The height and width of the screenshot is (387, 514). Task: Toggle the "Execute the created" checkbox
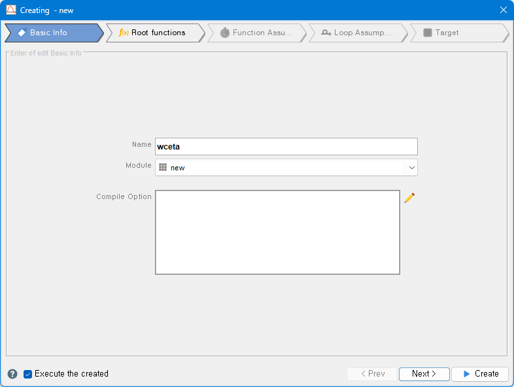(x=28, y=374)
